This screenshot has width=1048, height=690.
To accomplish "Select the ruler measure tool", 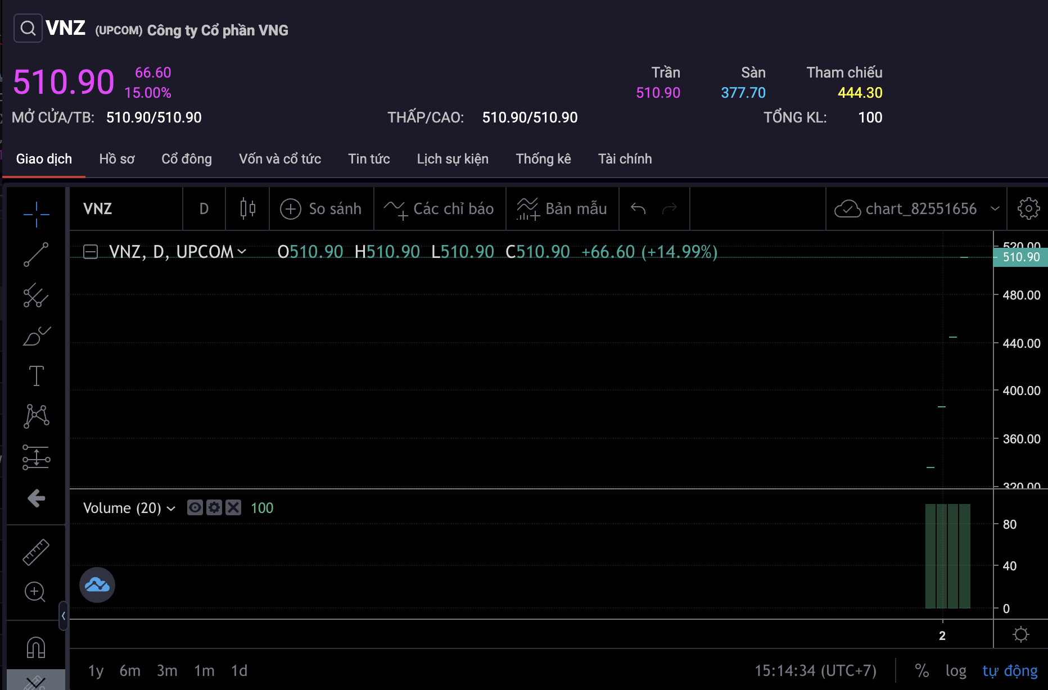I will point(36,552).
